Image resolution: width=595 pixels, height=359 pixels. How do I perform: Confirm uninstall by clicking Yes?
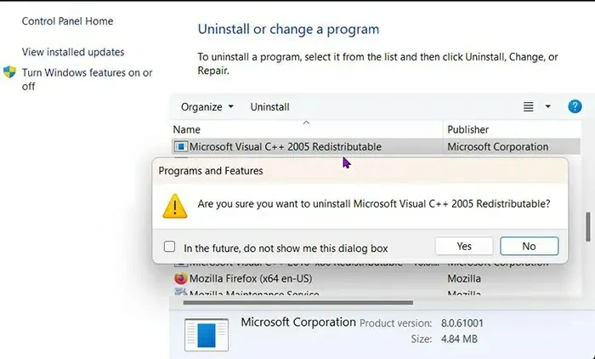(x=463, y=246)
